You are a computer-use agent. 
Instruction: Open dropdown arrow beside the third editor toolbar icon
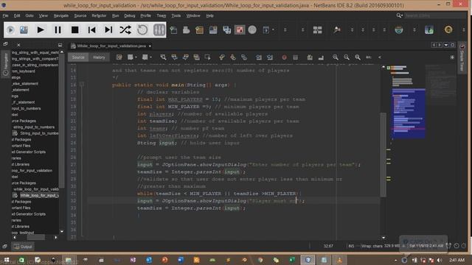click(150, 57)
